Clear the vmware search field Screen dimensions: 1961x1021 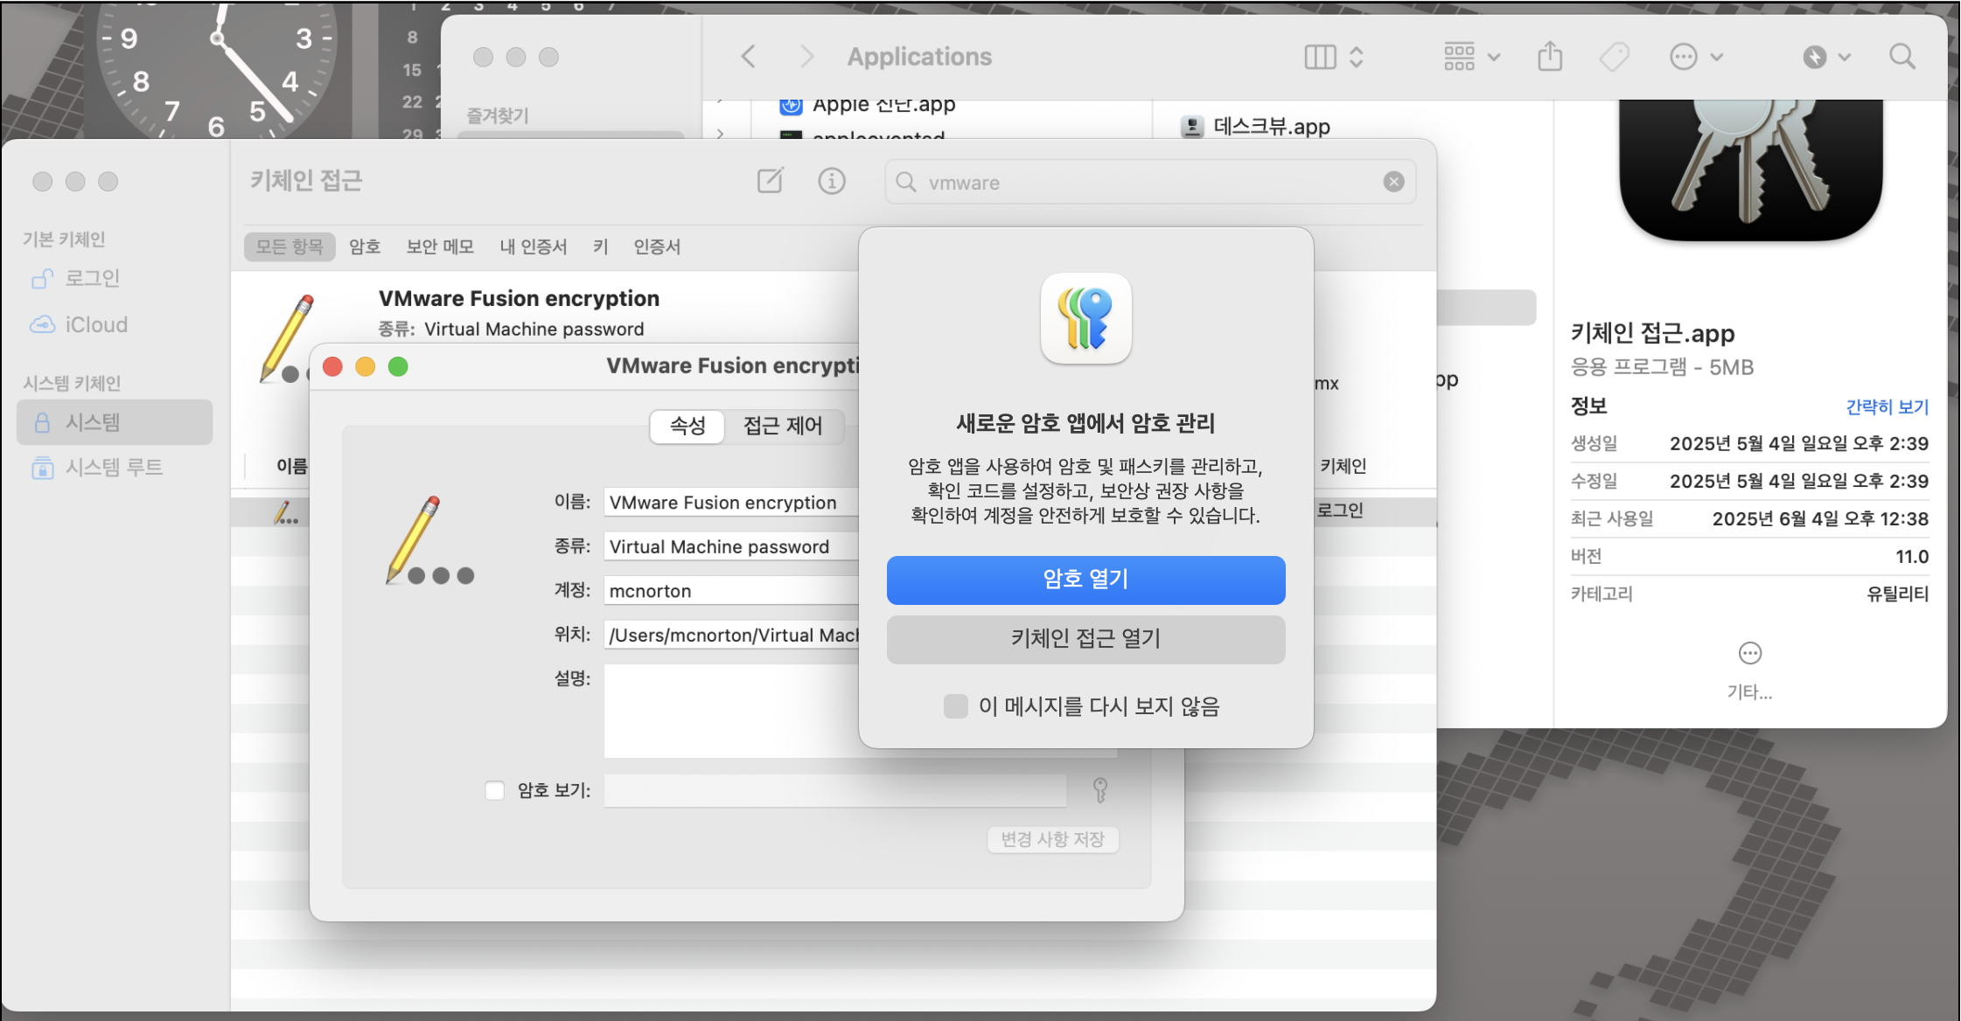[x=1393, y=182]
